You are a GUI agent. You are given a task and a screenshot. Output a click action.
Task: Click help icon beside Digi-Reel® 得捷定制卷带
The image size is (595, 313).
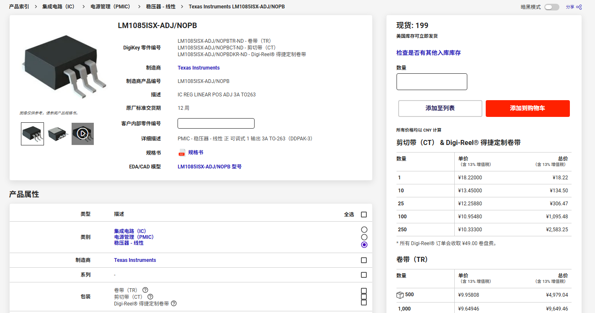[174, 303]
